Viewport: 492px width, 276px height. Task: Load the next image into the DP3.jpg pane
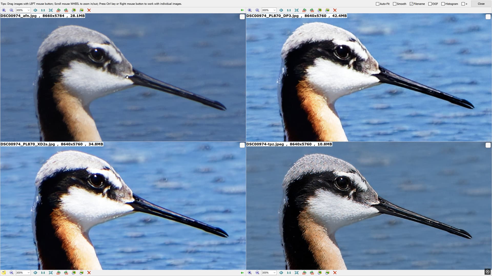[x=327, y=10]
